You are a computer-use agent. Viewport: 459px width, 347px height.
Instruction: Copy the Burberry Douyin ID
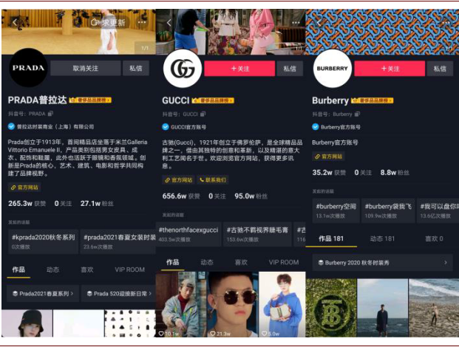pyautogui.click(x=357, y=114)
